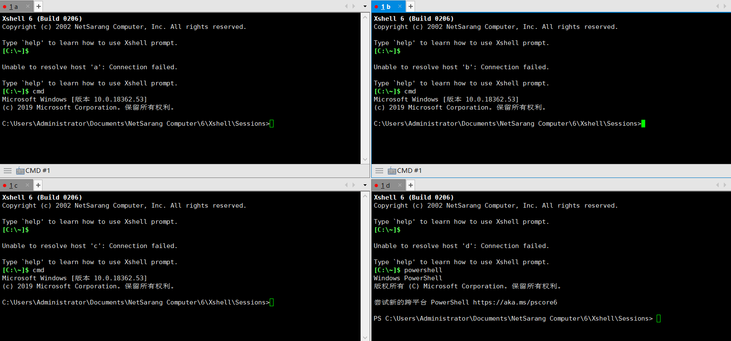Close the '1 c' tab
Viewport: 731px width, 341px height.
point(28,185)
